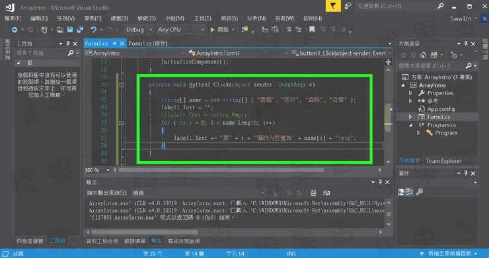489x258 pixels.
Task: Switch to the Form1.cs [設計] tab
Action: click(x=148, y=44)
